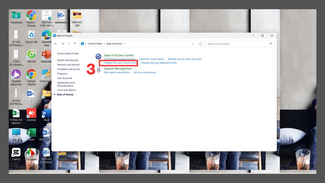Viewport: 325px width, 183px height.
Task: Expand the chevron after Ease of Access breadcrumb
Action: coord(124,44)
